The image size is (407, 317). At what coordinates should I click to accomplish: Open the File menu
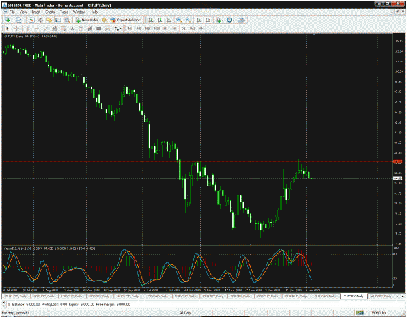12,12
